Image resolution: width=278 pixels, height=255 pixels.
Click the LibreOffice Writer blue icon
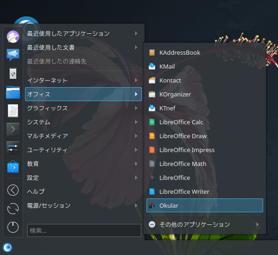pyautogui.click(x=152, y=191)
